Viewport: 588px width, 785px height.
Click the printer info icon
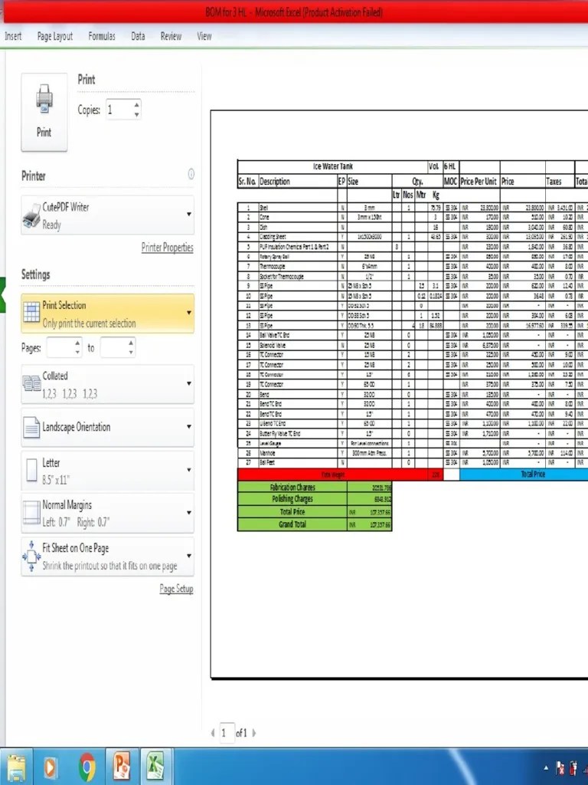tap(191, 174)
